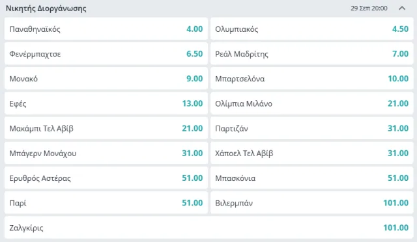
Task: Select Χάποελ Τελ Αβίβ at 31.00
Action: tap(311, 153)
